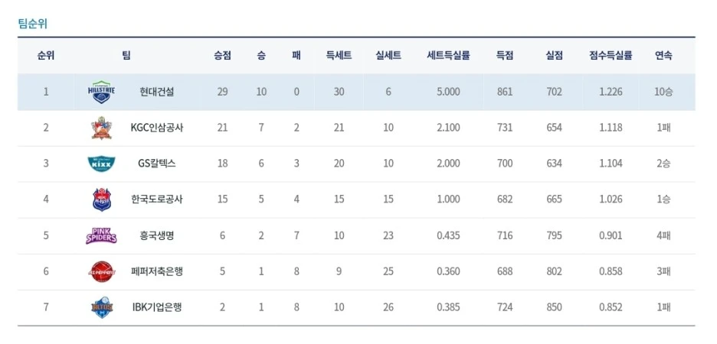The image size is (717, 344).
Task: Click the 점수득실률 column header
Action: (x=611, y=56)
